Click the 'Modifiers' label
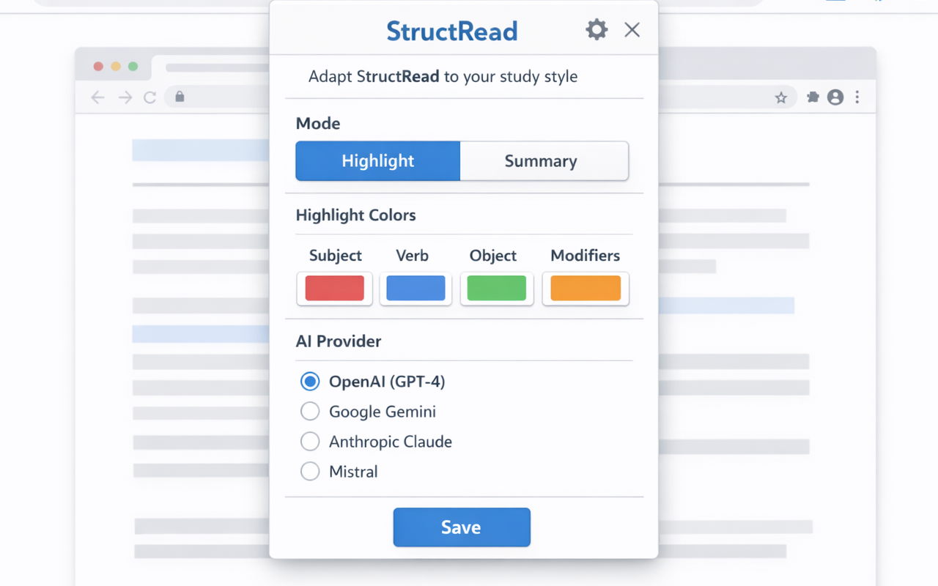The image size is (938, 586). [586, 256]
